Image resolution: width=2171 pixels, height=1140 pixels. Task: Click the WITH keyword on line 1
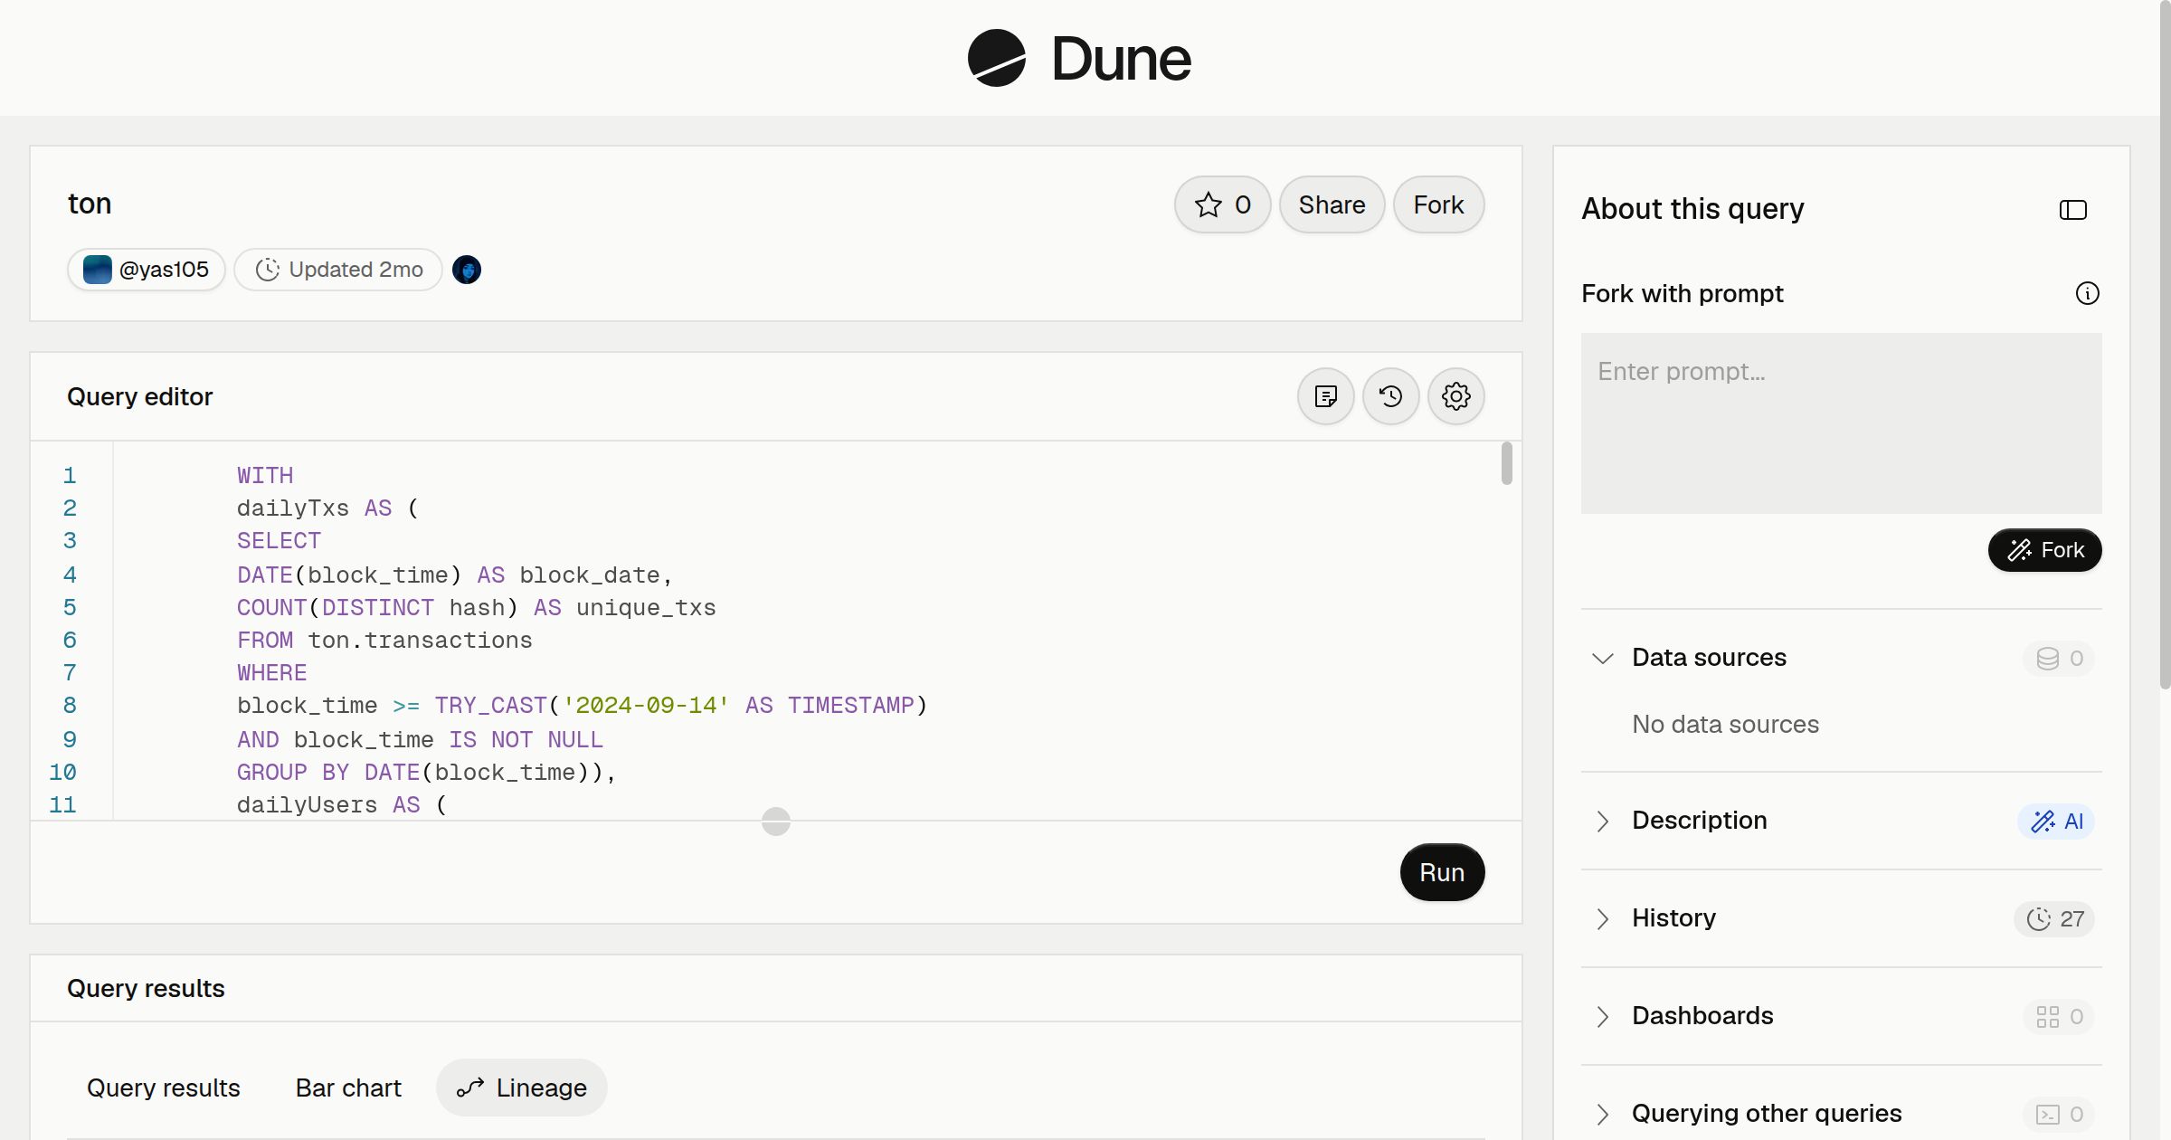point(265,476)
